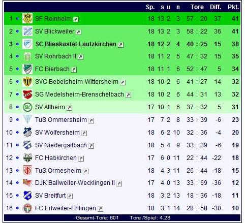Select the TuS Ommersheim team name
Image resolution: width=245 pixels, height=223 pixels.
[61, 120]
